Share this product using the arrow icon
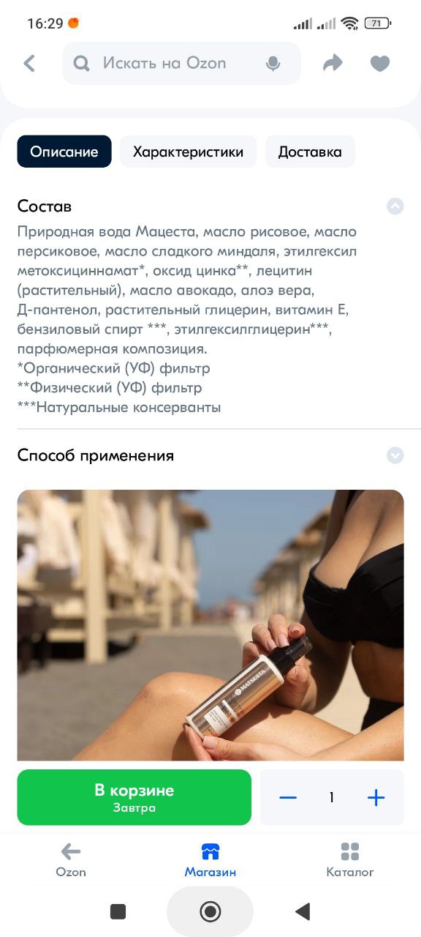 pyautogui.click(x=333, y=64)
